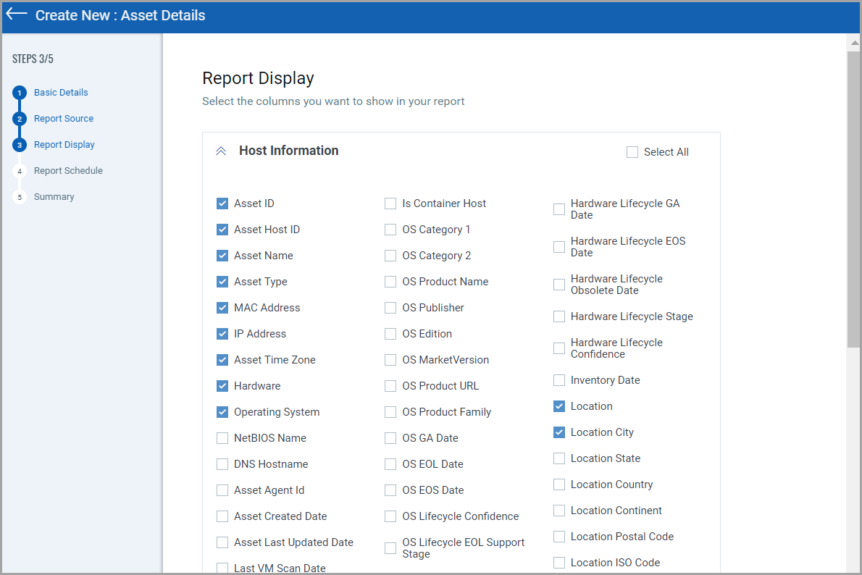The height and width of the screenshot is (575, 862).
Task: Click the step 3 circle indicator
Action: pyautogui.click(x=18, y=145)
